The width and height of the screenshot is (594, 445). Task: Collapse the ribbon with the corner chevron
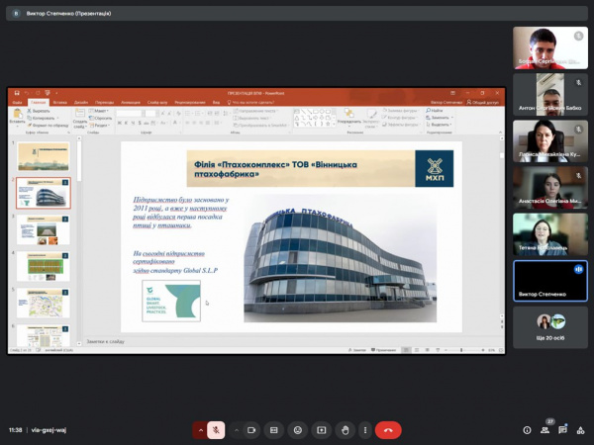pyautogui.click(x=500, y=133)
